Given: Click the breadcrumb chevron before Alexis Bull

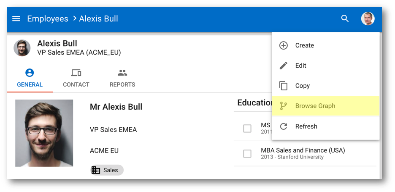Looking at the screenshot, I should (75, 18).
